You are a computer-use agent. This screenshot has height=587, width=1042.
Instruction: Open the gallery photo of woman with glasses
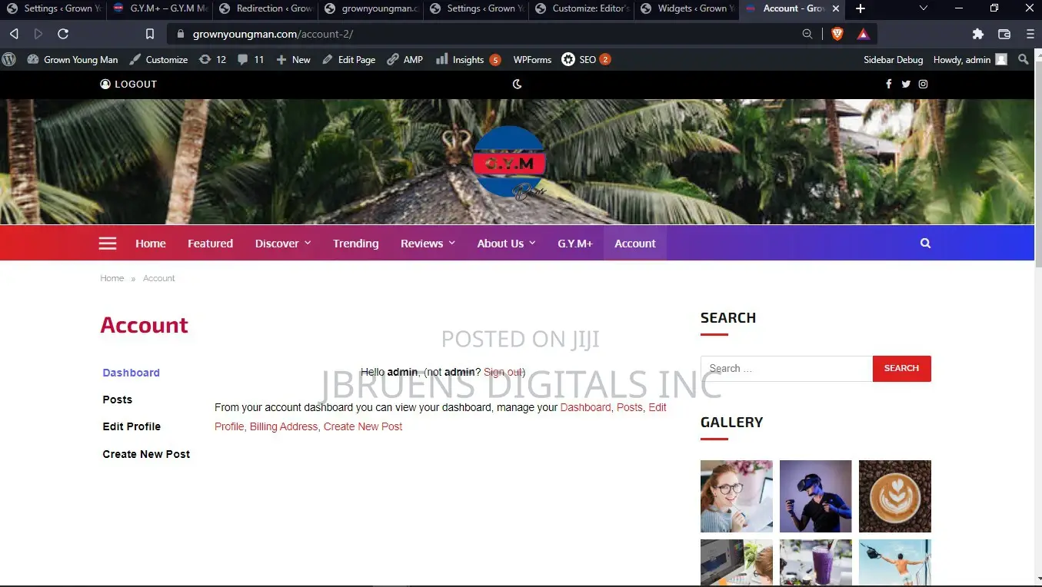click(737, 496)
